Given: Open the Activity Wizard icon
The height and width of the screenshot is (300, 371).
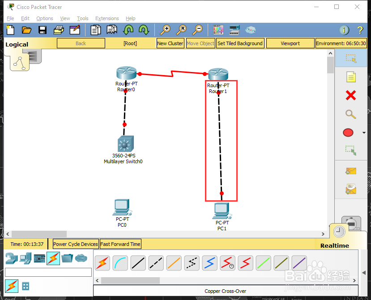Looking at the screenshot, I should (x=75, y=30).
